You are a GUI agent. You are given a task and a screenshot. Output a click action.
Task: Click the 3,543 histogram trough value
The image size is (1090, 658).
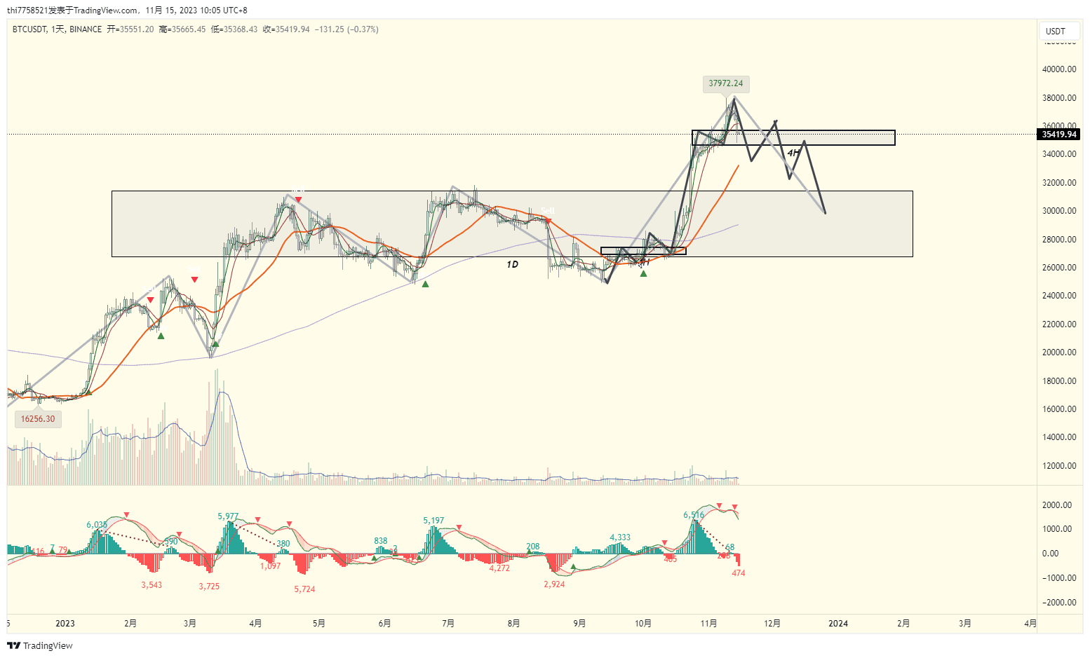click(x=152, y=585)
